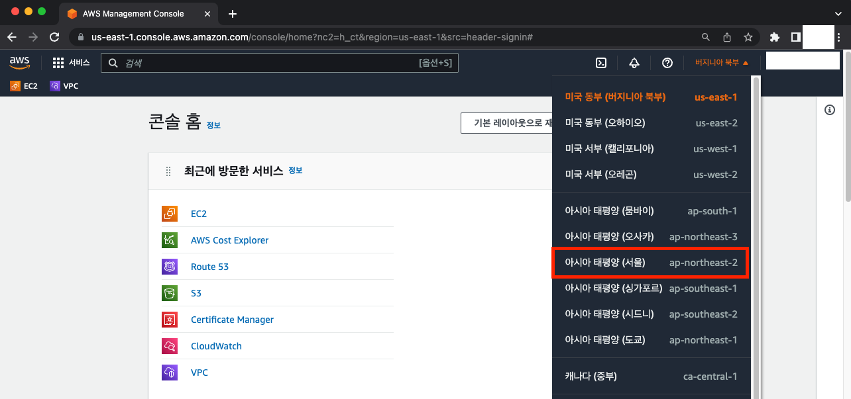Click the info circle icon on right panel
The height and width of the screenshot is (399, 851).
[829, 110]
